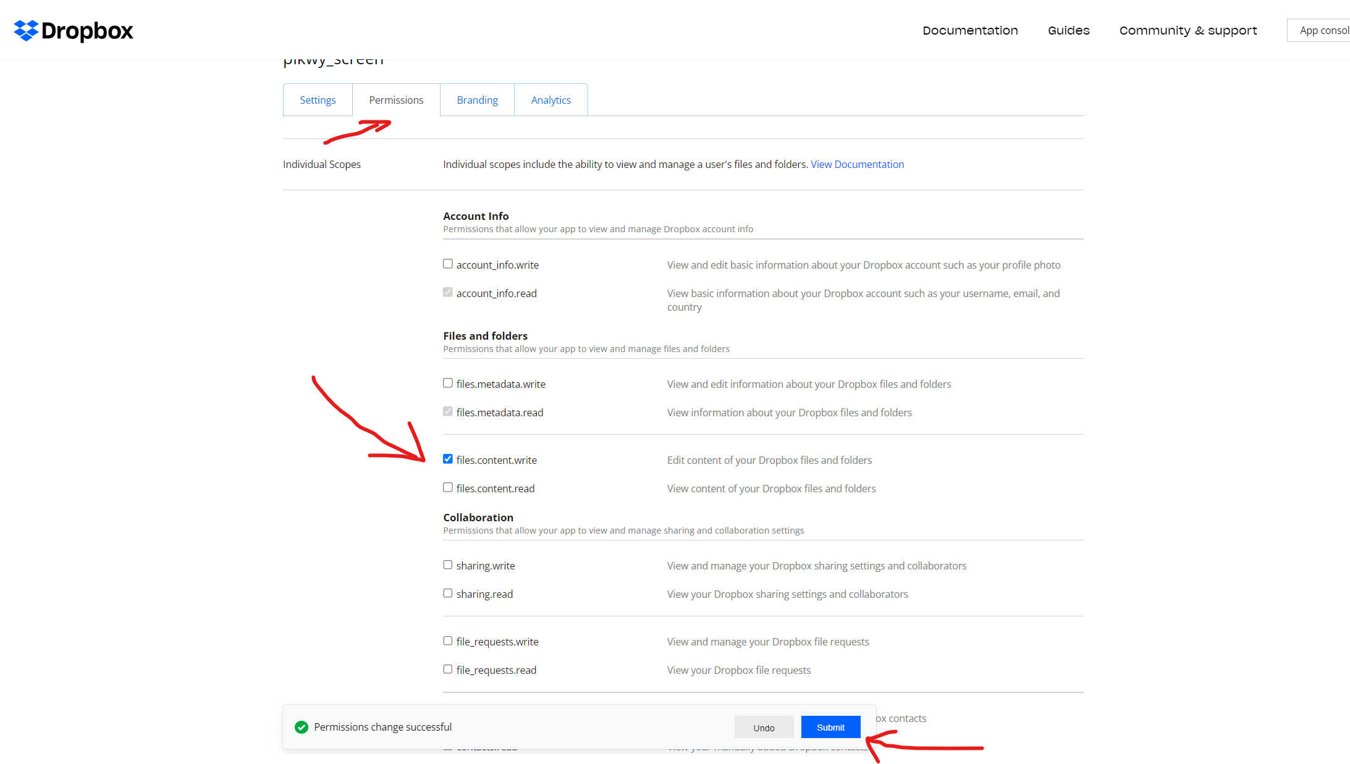Image resolution: width=1350 pixels, height=764 pixels.
Task: Check the file_requests.read checkbox
Action: coord(448,669)
